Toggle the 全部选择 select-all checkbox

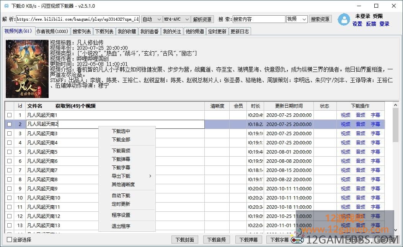point(10,240)
